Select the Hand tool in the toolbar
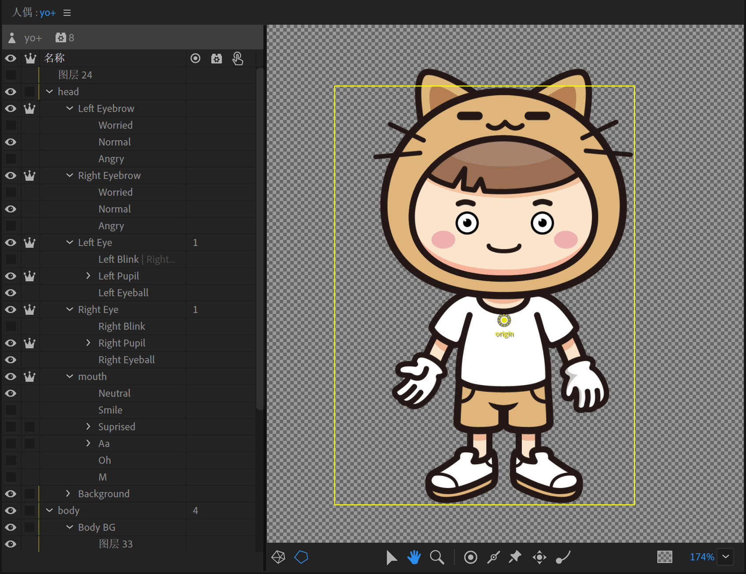746x574 pixels. pyautogui.click(x=414, y=557)
